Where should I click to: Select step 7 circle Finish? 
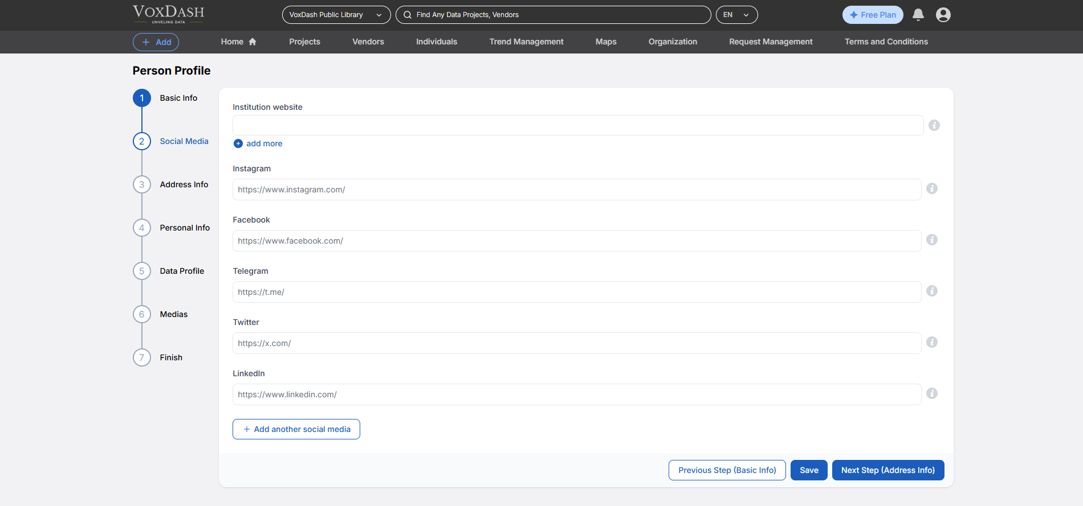pos(142,357)
